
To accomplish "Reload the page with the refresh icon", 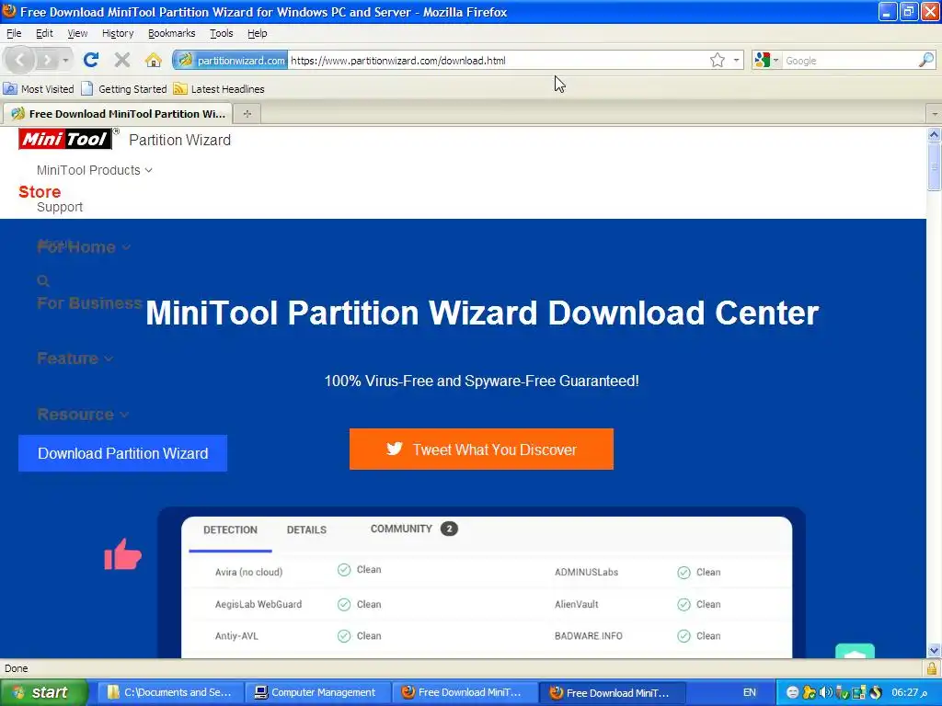I will tap(91, 60).
